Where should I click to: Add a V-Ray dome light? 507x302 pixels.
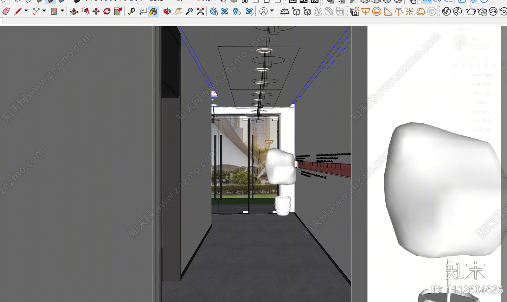(x=420, y=12)
